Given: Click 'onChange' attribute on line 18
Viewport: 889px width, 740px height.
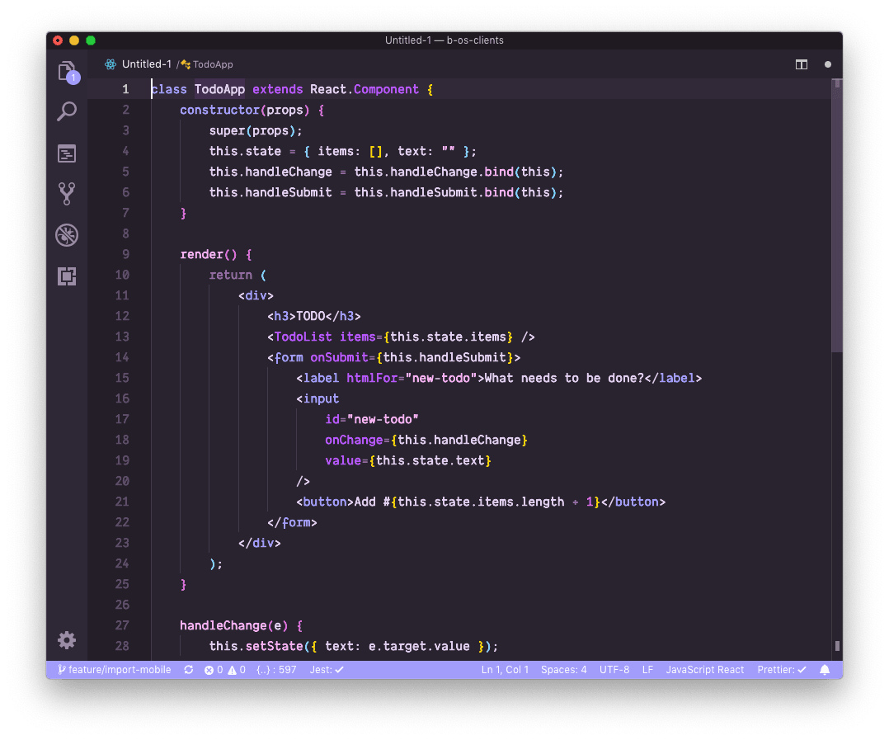Looking at the screenshot, I should click(354, 440).
